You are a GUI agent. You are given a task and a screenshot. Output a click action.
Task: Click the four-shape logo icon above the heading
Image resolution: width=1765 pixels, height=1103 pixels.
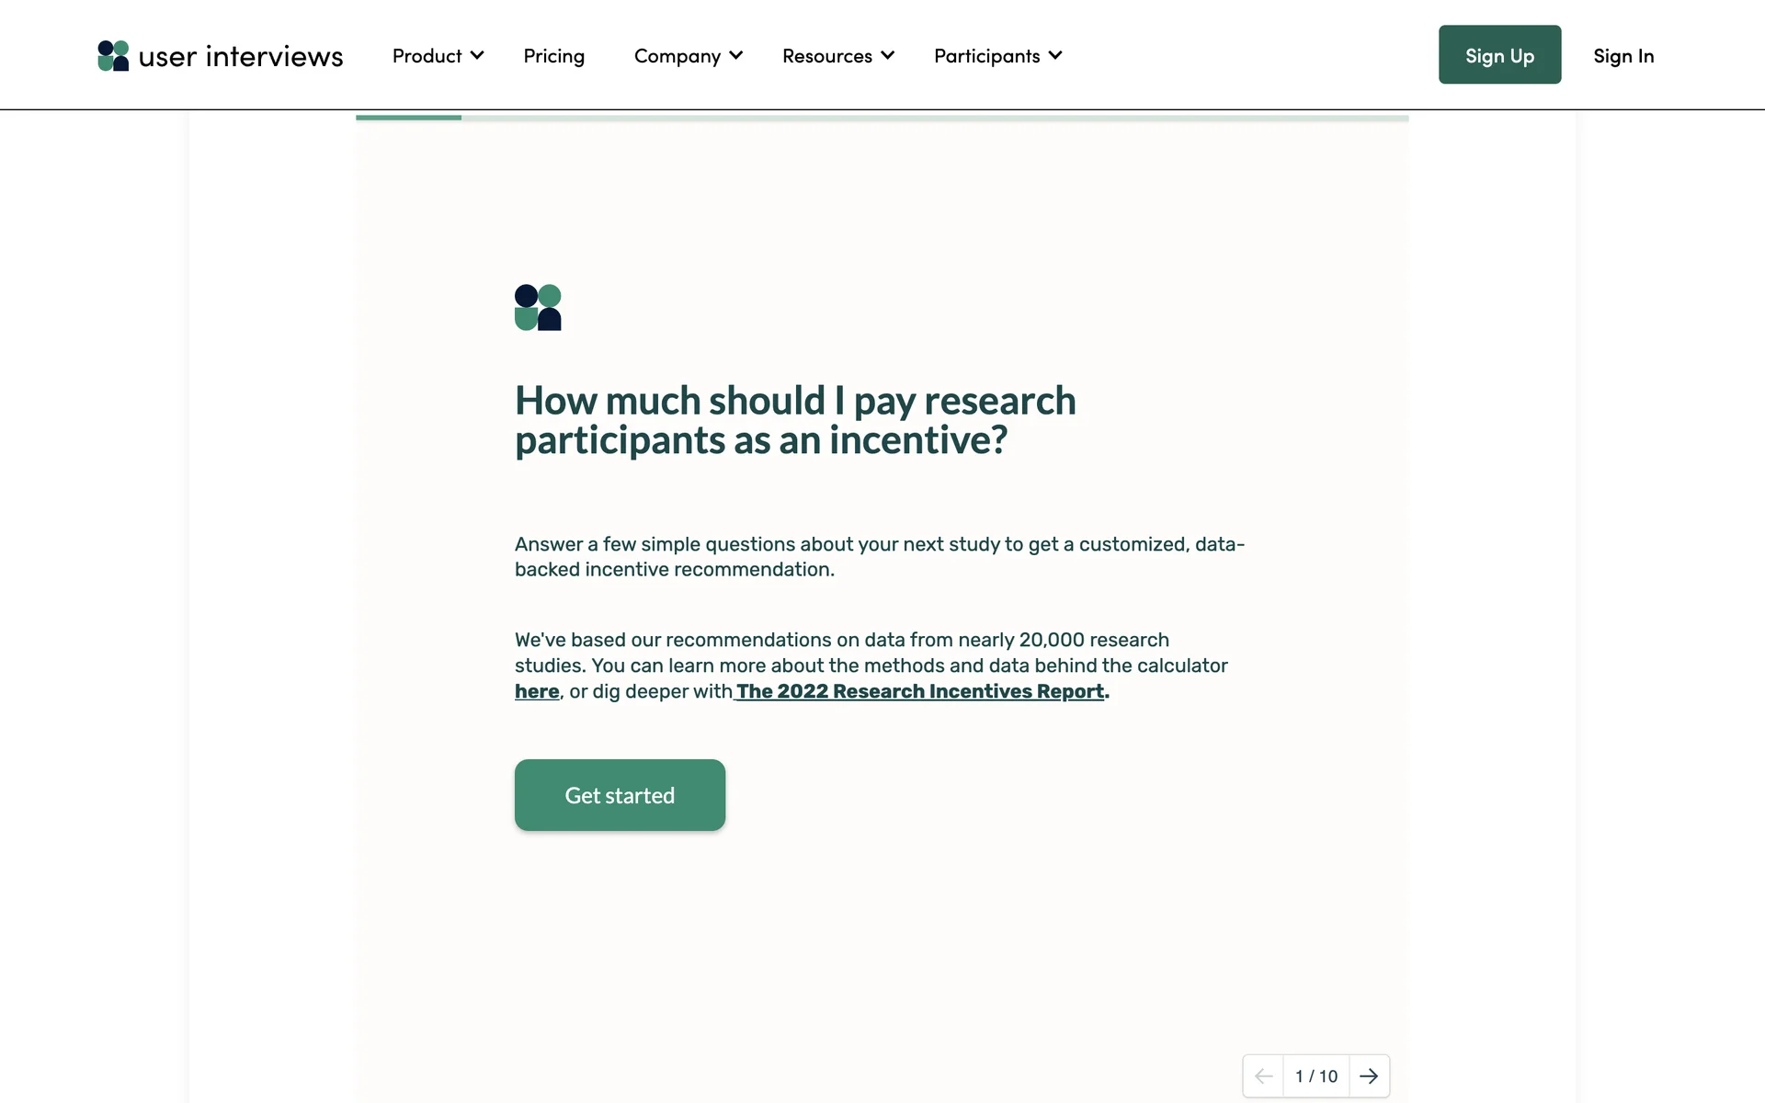538,307
